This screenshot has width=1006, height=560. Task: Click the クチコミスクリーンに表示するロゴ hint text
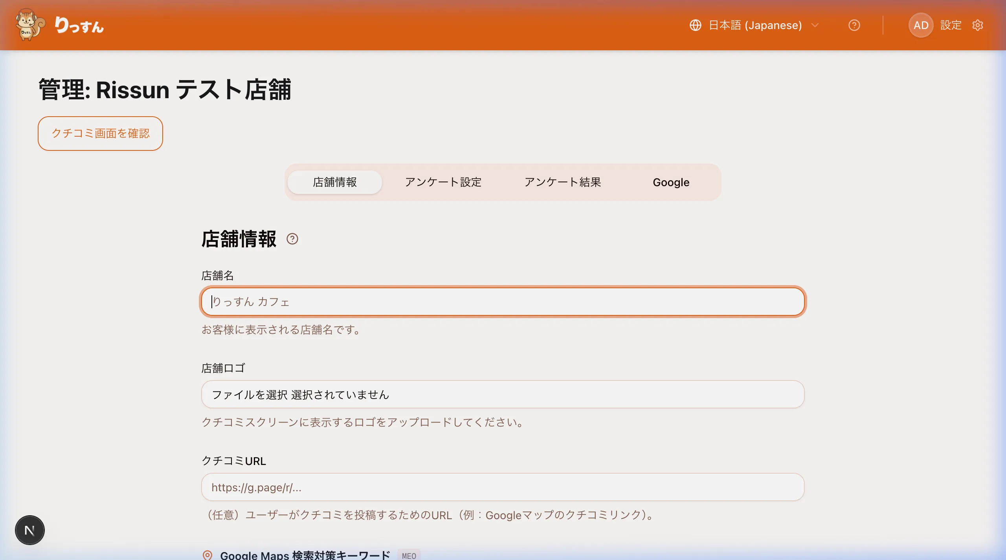pos(363,422)
